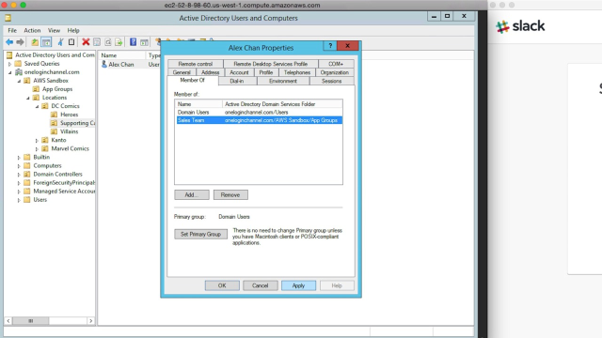The height and width of the screenshot is (338, 602).
Task: Click the Name column header in Member of list
Action: click(198, 104)
